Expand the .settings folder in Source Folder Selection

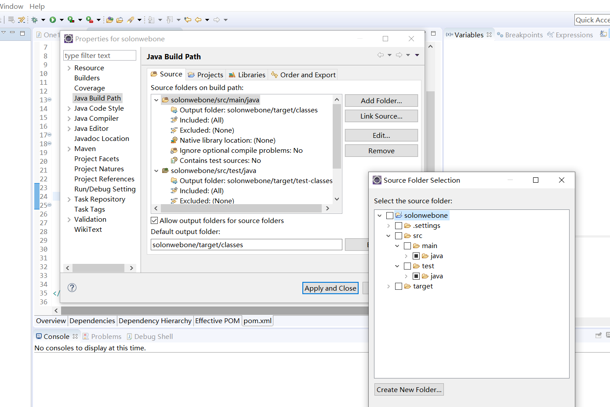pos(389,226)
